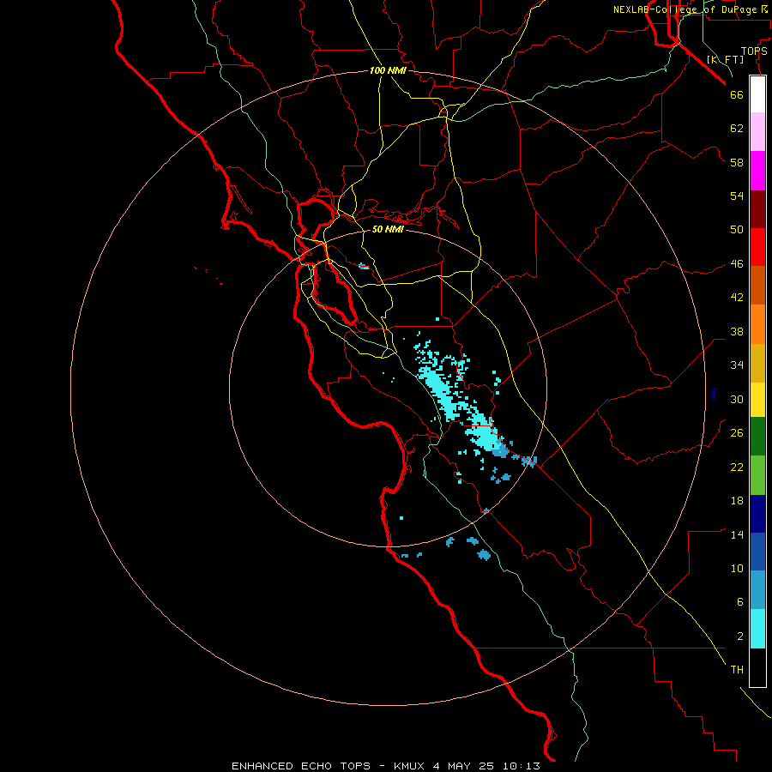
Task: Click the "6" scale label
Action: click(740, 602)
